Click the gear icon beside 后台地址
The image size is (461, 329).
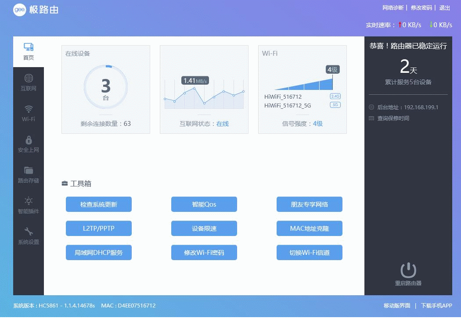click(371, 107)
